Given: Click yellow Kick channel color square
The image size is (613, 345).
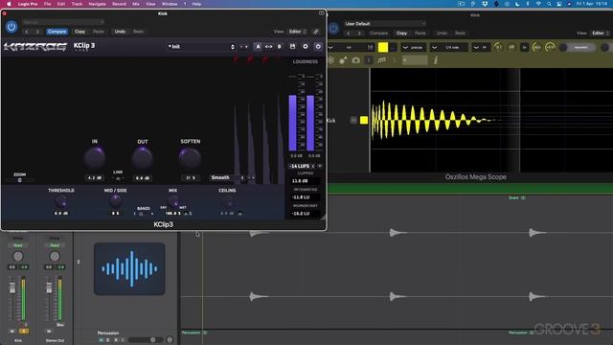Looking at the screenshot, I should coord(364,120).
